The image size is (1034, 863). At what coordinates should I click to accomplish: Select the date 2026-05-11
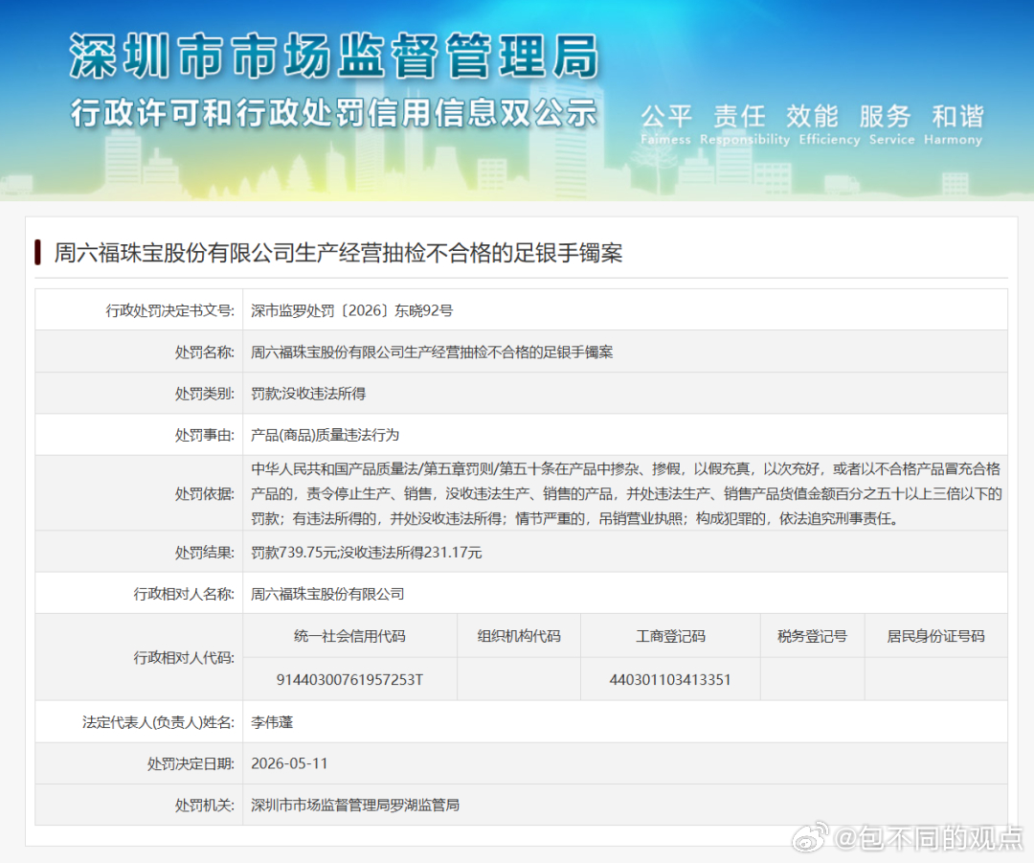pyautogui.click(x=289, y=763)
